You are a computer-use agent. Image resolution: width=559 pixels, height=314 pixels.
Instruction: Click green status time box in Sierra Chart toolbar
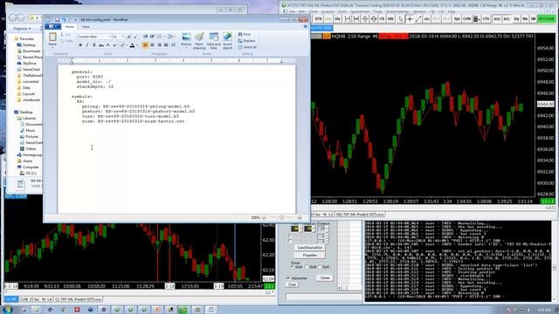click(x=547, y=19)
